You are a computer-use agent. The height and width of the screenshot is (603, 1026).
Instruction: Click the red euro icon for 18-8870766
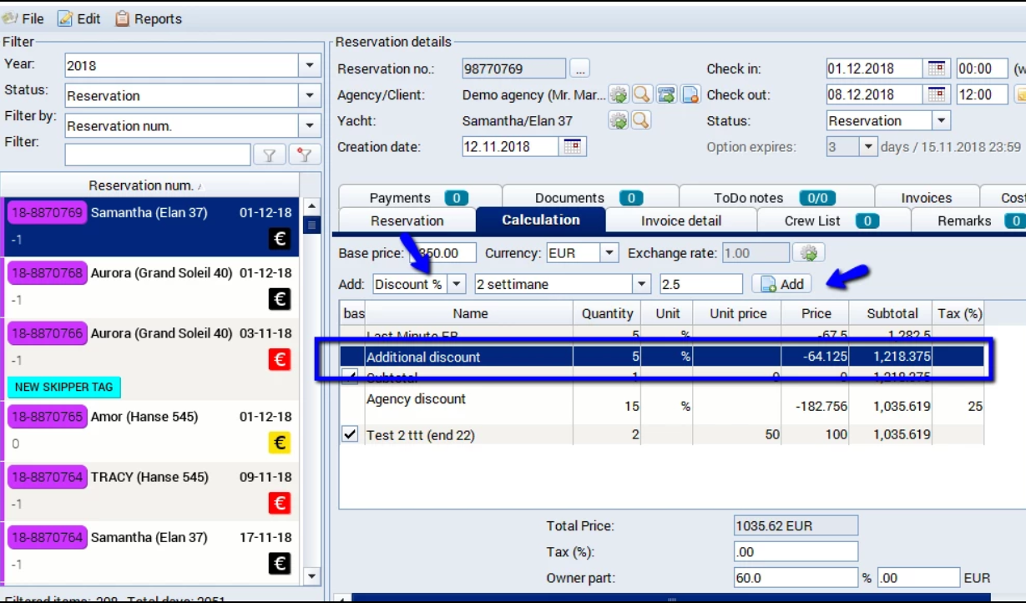point(281,359)
